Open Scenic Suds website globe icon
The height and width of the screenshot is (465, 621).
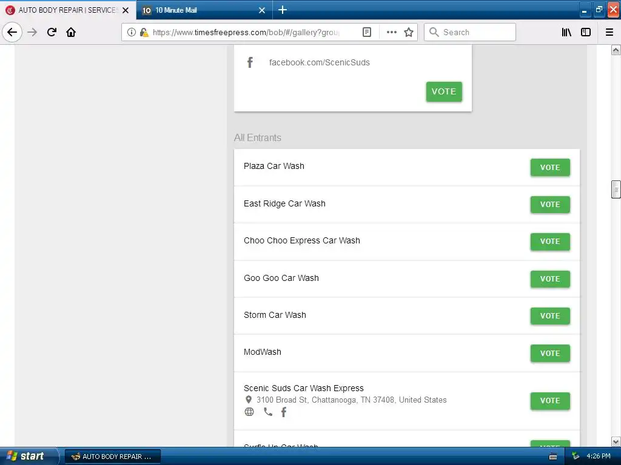pos(249,412)
